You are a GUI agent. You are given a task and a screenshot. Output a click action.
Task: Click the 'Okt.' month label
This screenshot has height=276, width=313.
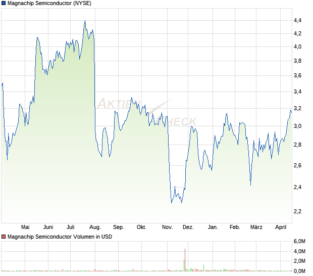(x=141, y=227)
